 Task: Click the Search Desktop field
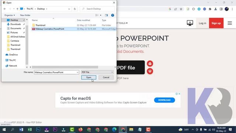(97, 9)
